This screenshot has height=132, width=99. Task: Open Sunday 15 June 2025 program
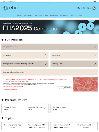click(62, 108)
